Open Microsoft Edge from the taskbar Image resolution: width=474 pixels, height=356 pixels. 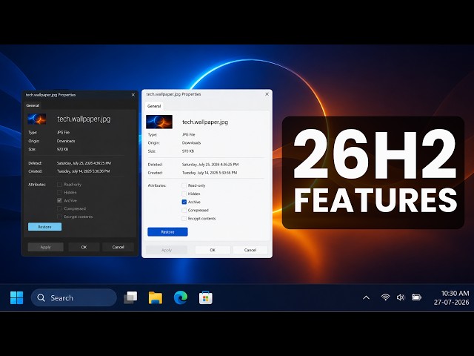click(181, 297)
